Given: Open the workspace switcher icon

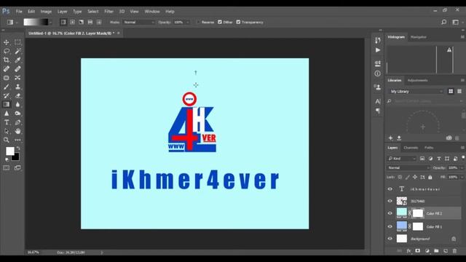Looking at the screenshot, I should click(x=455, y=22).
